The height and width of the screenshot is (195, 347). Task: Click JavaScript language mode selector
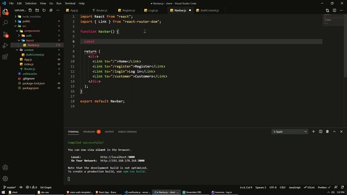[x=294, y=187]
